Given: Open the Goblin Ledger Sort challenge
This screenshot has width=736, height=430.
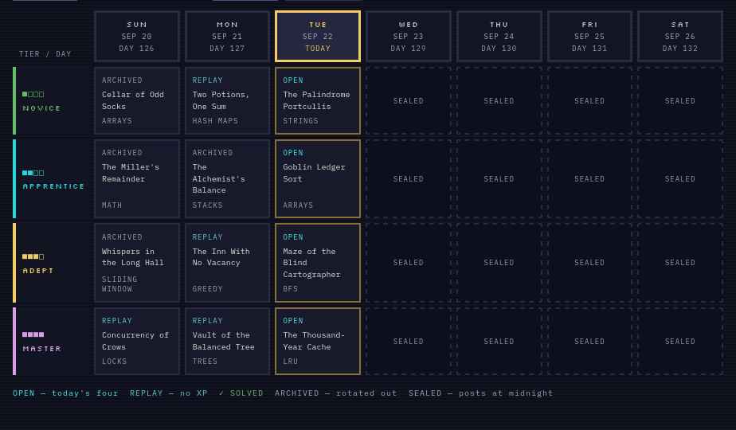Looking at the screenshot, I should (318, 178).
